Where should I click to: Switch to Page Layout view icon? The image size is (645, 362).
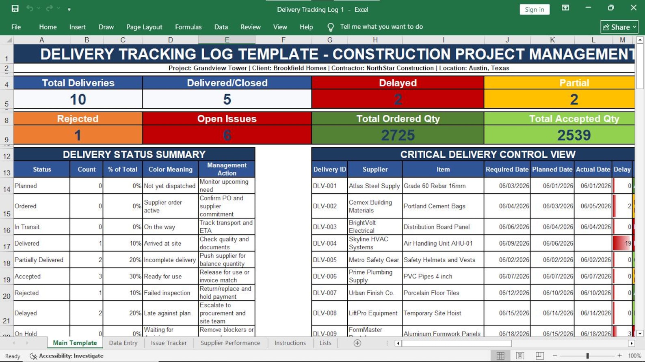coord(520,356)
